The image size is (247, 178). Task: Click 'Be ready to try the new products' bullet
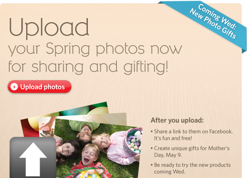click(x=191, y=165)
